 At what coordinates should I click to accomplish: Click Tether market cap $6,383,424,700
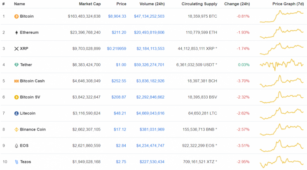pos(87,65)
